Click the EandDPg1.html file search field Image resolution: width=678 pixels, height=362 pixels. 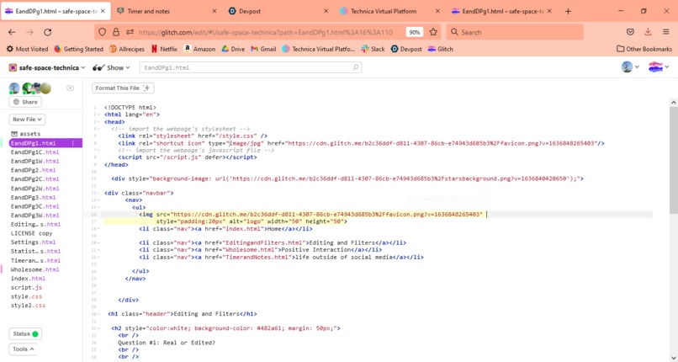tap(251, 67)
